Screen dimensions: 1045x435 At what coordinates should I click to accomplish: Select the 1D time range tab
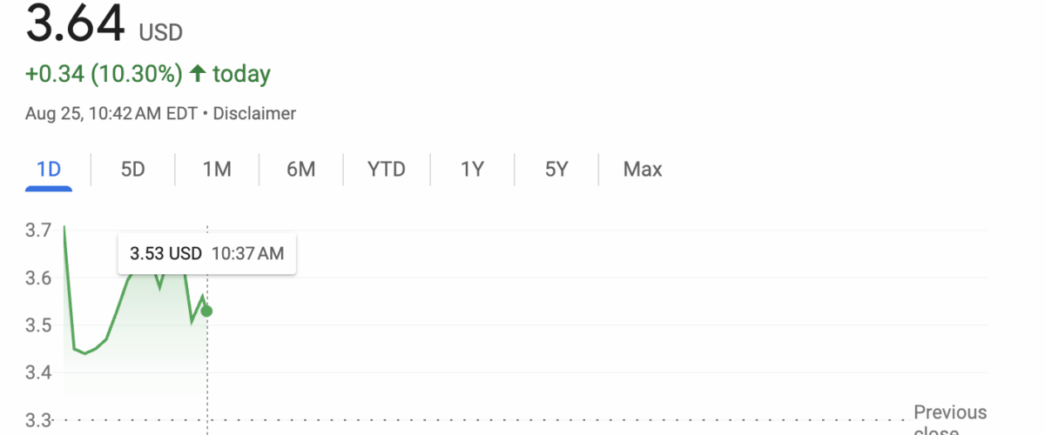tap(49, 169)
